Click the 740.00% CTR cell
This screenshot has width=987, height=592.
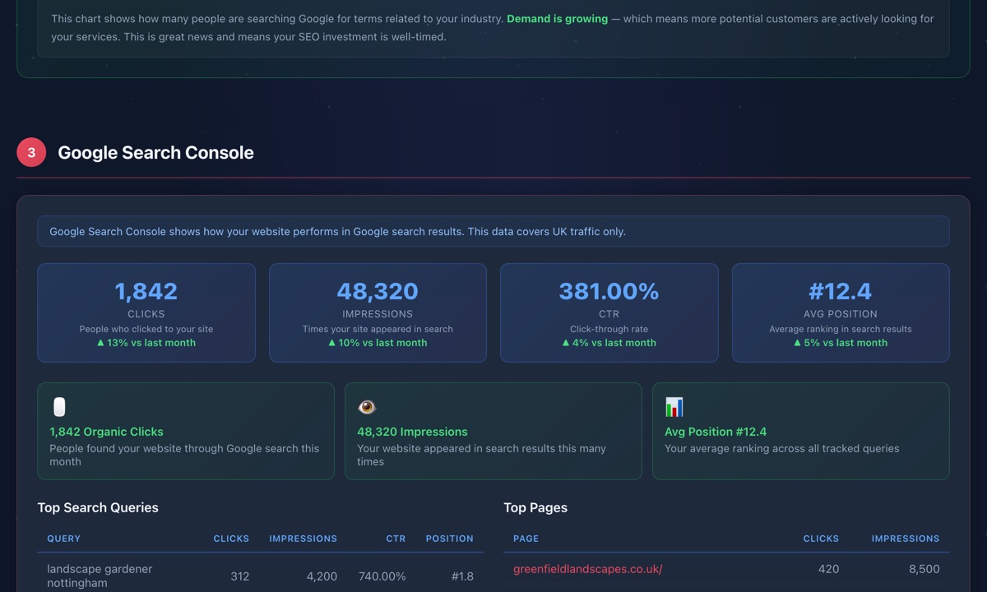[382, 576]
